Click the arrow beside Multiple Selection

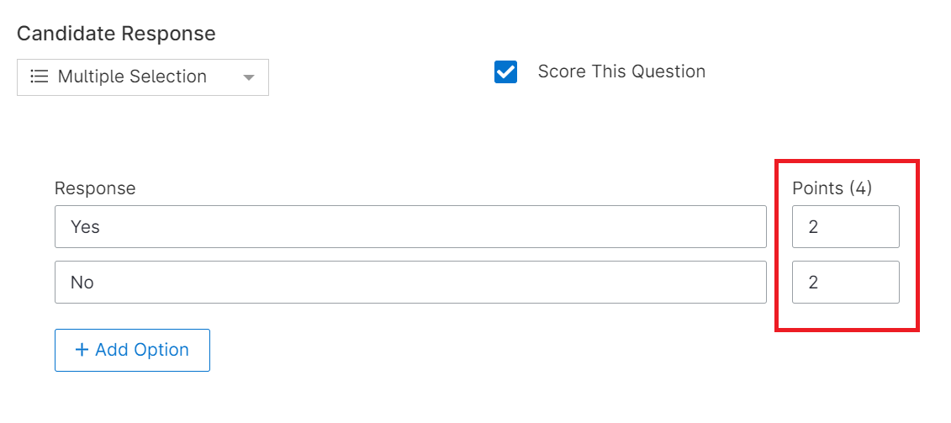[248, 77]
